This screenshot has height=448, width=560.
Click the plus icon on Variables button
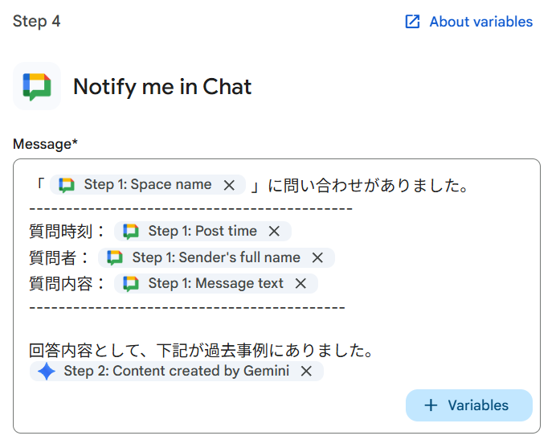click(431, 405)
